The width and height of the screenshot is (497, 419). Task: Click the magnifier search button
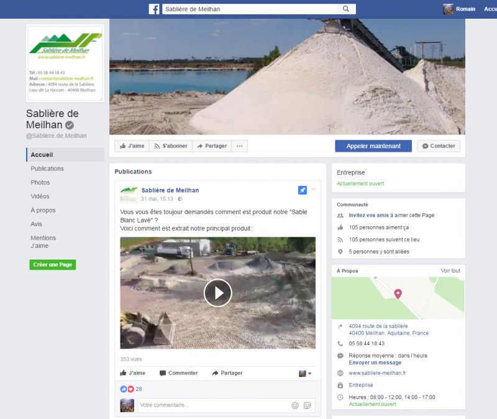(x=345, y=9)
